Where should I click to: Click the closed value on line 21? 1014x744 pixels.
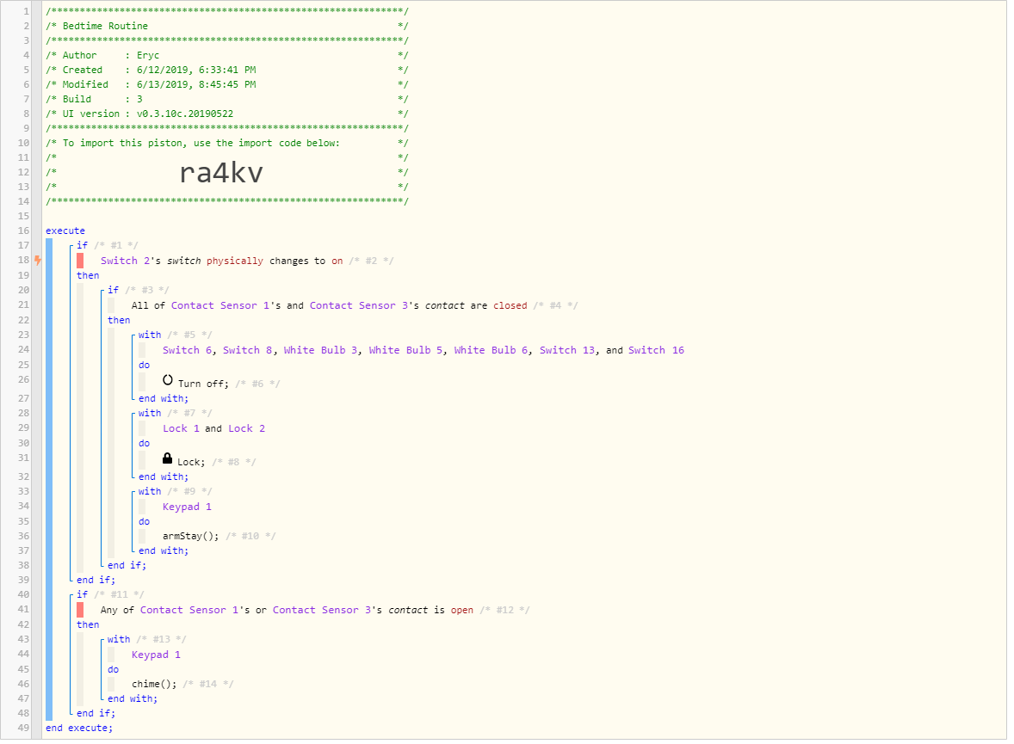[510, 305]
